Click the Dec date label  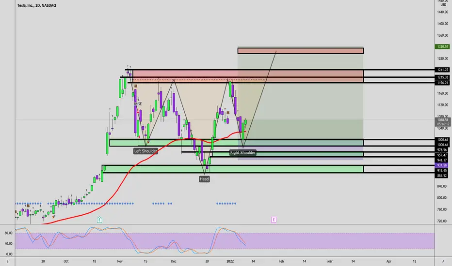point(174,261)
